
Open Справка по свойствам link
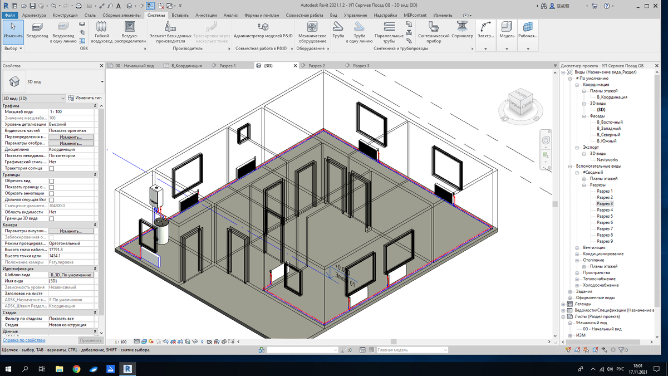(x=24, y=340)
